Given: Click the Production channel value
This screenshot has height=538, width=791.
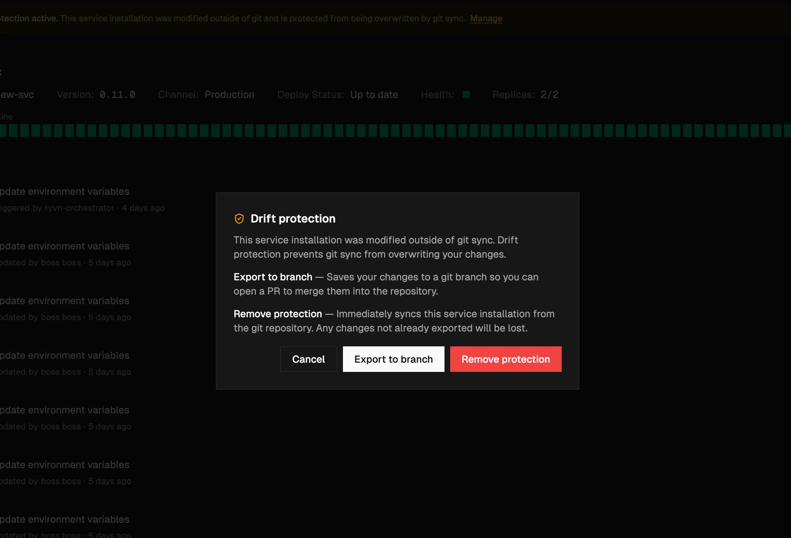Looking at the screenshot, I should point(229,94).
